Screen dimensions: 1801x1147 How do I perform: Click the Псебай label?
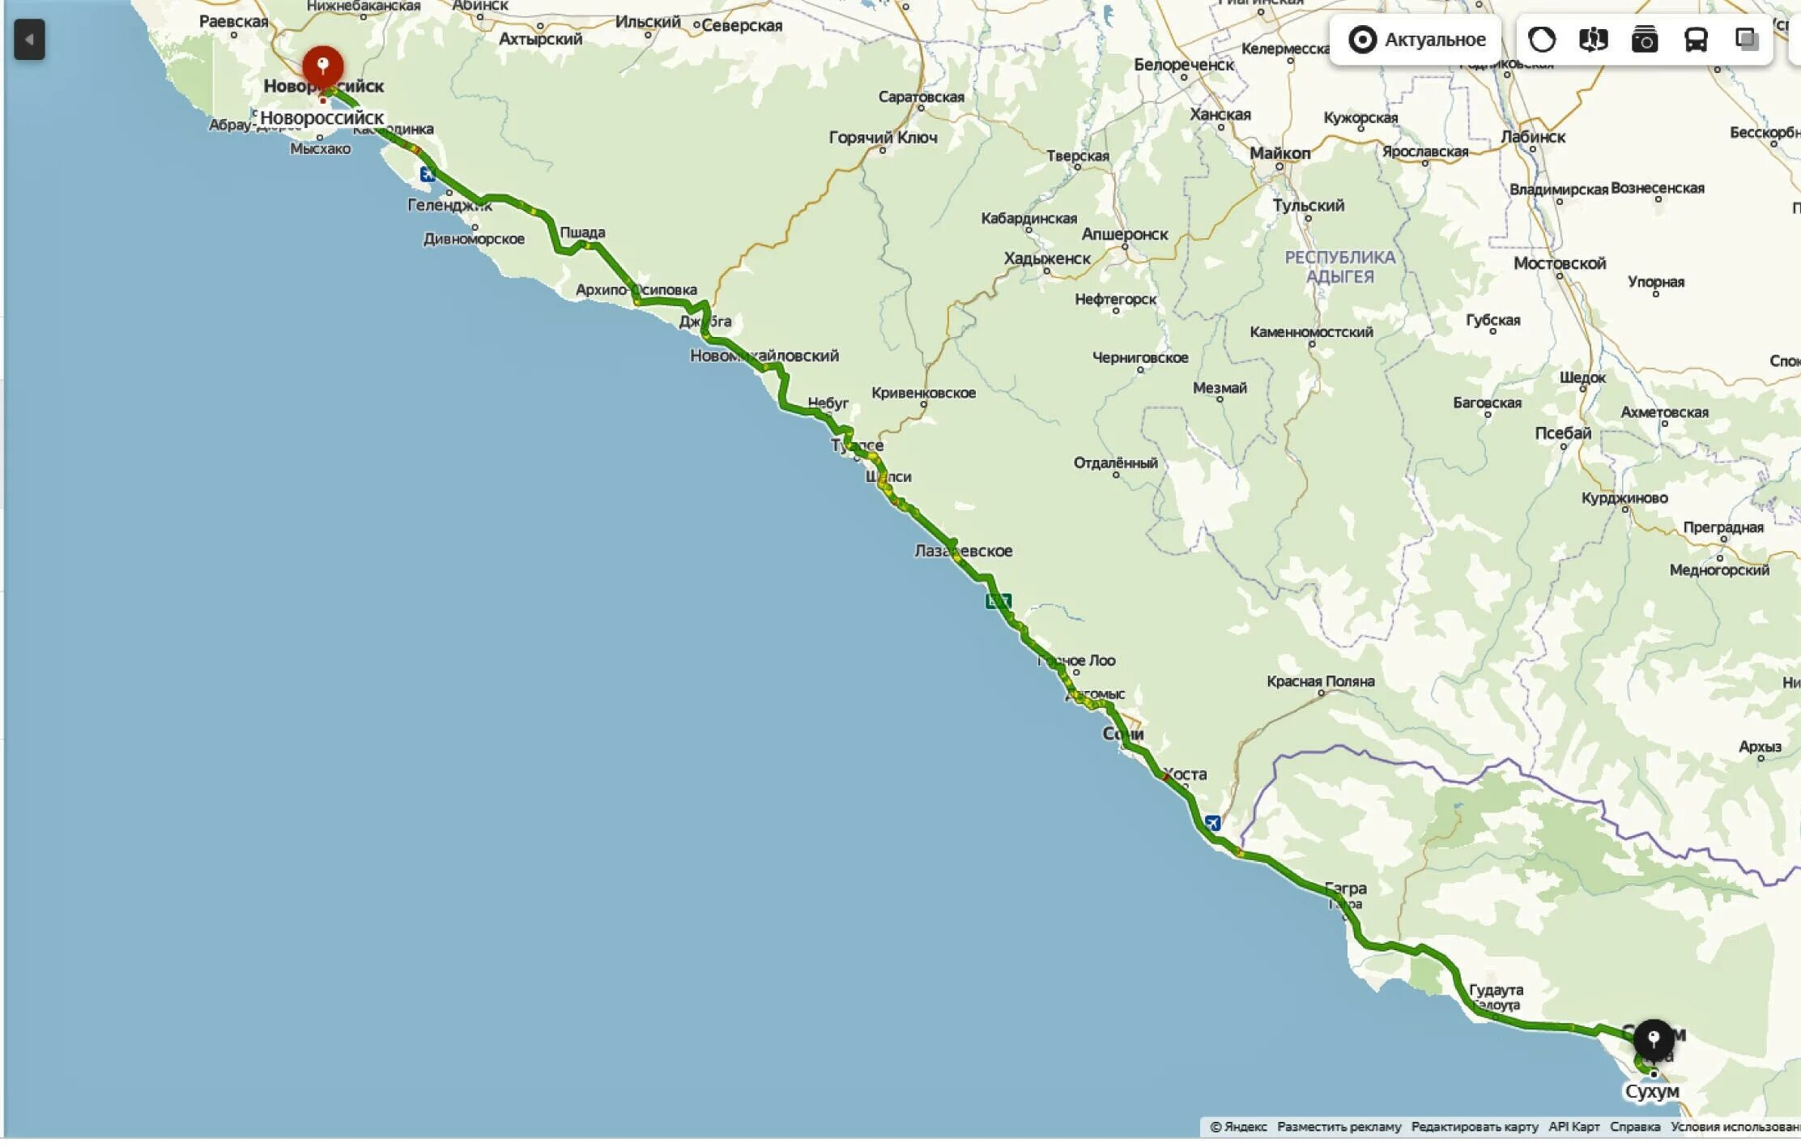coord(1563,433)
